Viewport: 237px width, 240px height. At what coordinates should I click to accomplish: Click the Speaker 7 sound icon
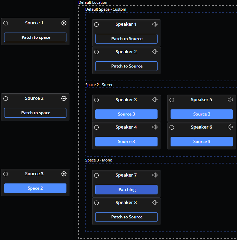(155, 175)
